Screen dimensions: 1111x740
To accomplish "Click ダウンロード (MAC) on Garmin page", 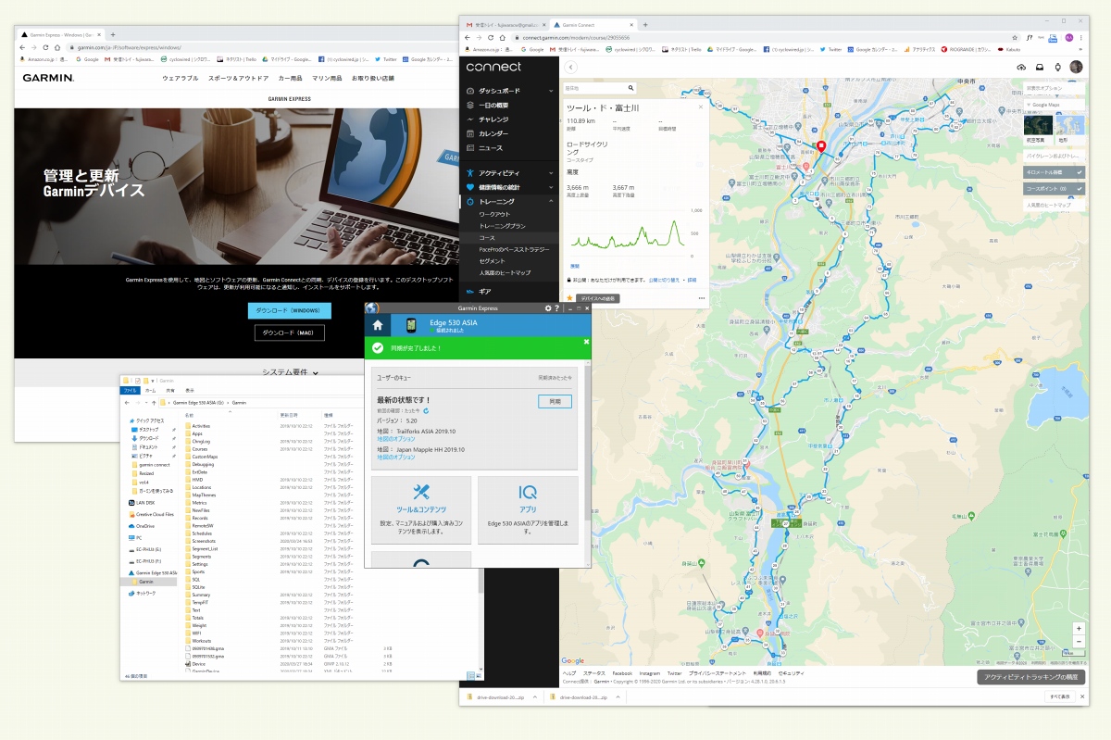I will [290, 332].
